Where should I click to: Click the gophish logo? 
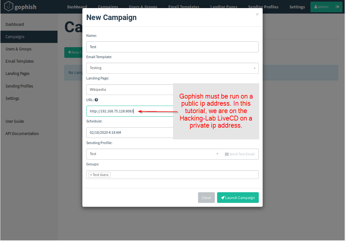20,7
